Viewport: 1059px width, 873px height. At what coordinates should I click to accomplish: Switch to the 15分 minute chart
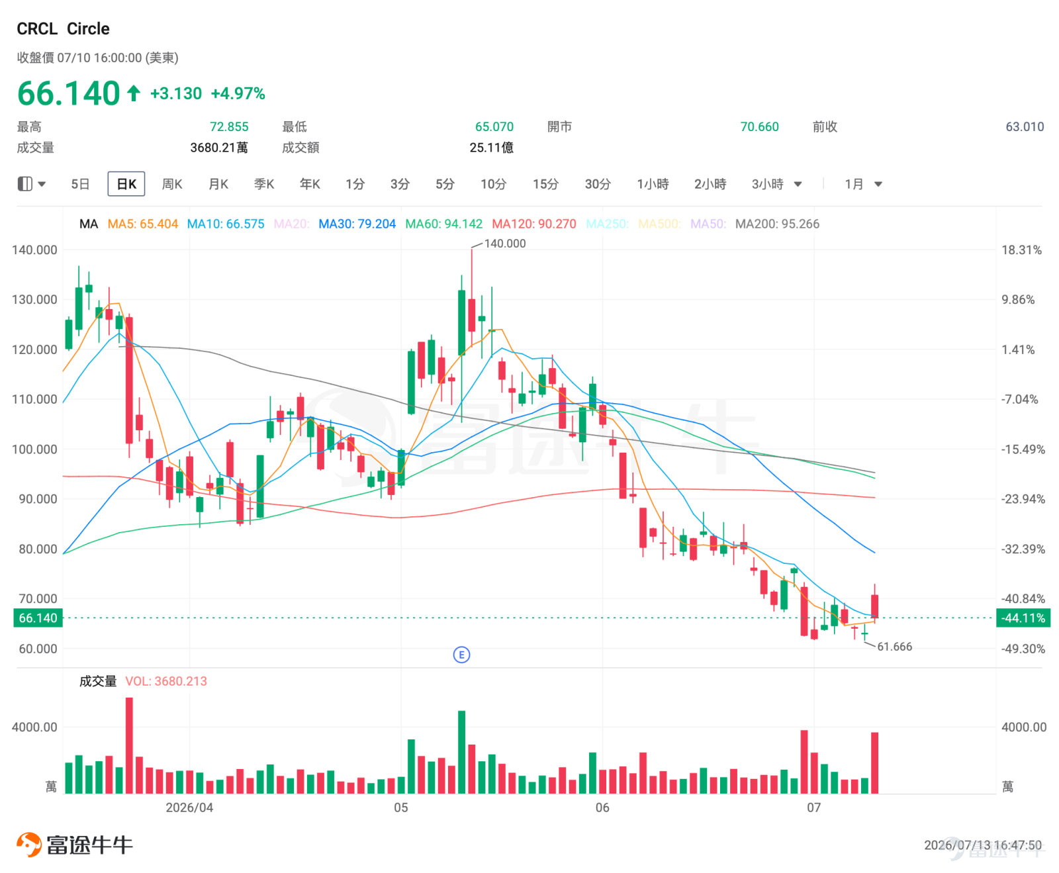545,184
